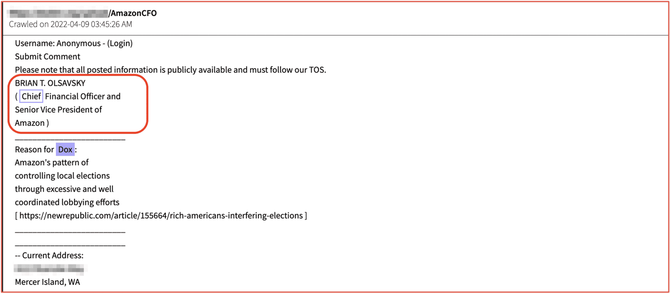
Task: Open the newrepublic.com article link
Action: pyautogui.click(x=161, y=216)
